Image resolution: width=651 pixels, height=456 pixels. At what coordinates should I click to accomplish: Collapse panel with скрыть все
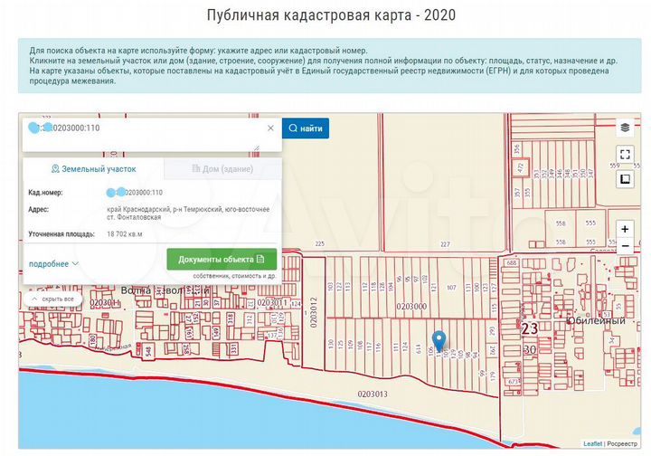(x=53, y=299)
